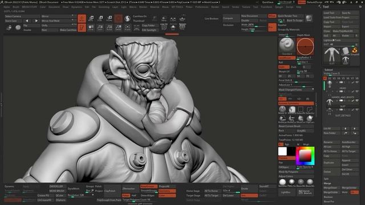Hide the HEAD subtool eye icon

pyautogui.click(x=357, y=82)
